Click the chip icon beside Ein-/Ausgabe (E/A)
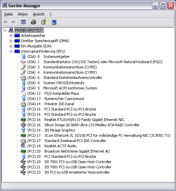The height and width of the screenshot is (191, 176). click(x=17, y=46)
